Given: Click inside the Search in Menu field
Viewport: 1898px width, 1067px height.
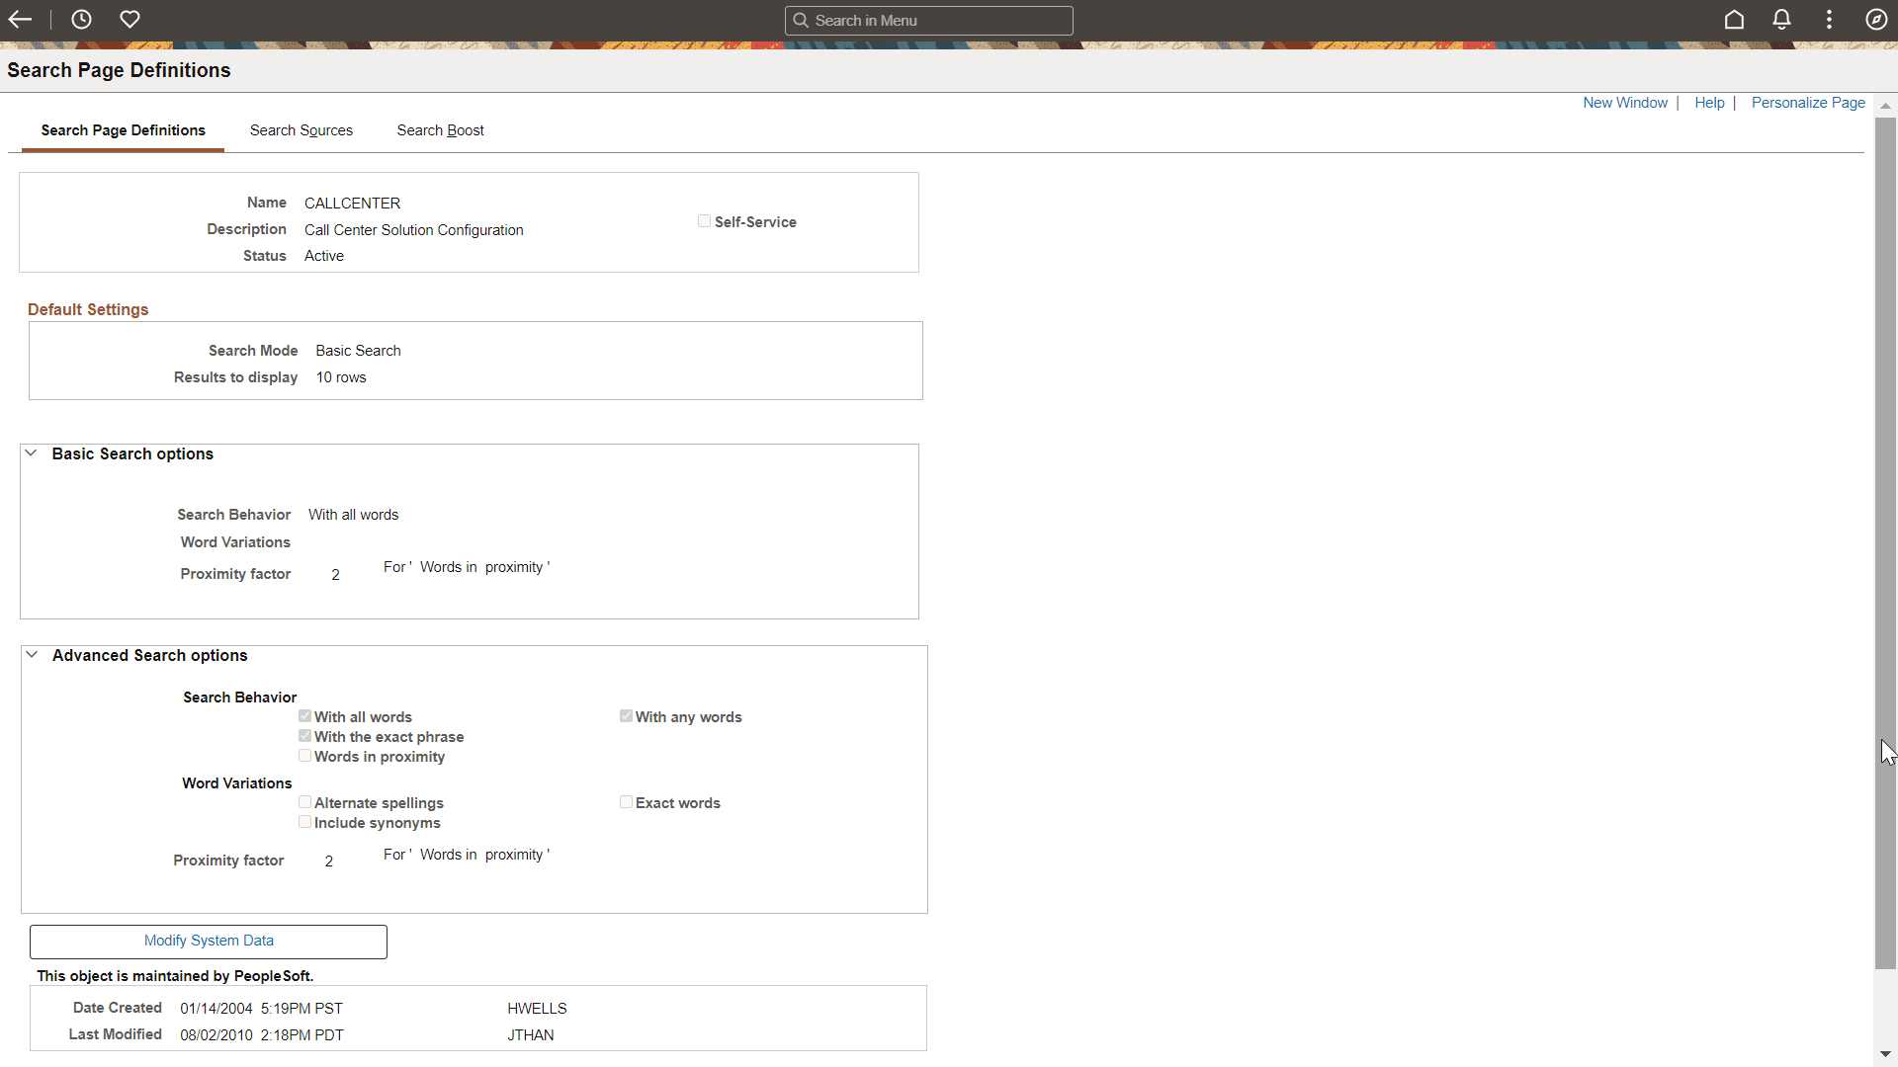Looking at the screenshot, I should (x=929, y=20).
